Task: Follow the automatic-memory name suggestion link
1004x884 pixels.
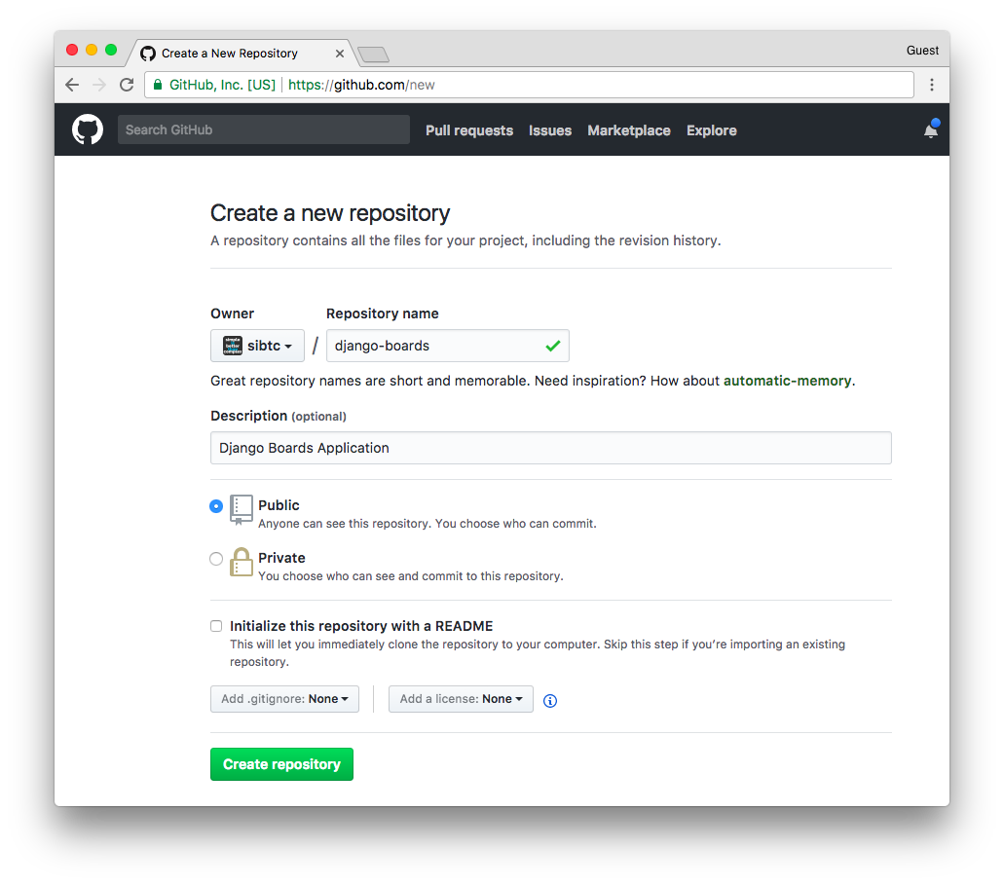Action: coord(787,381)
